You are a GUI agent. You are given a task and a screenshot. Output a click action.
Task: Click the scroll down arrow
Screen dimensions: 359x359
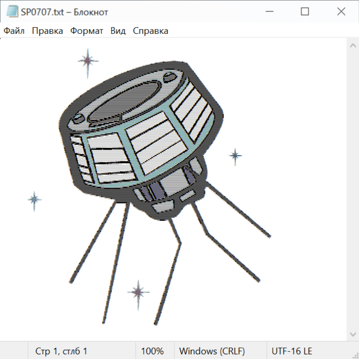[x=353, y=334]
